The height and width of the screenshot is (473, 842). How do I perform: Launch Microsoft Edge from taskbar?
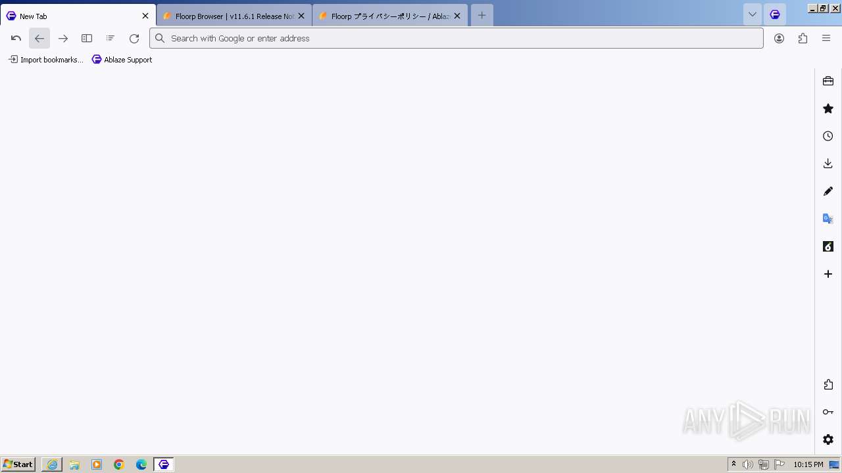[x=141, y=464]
